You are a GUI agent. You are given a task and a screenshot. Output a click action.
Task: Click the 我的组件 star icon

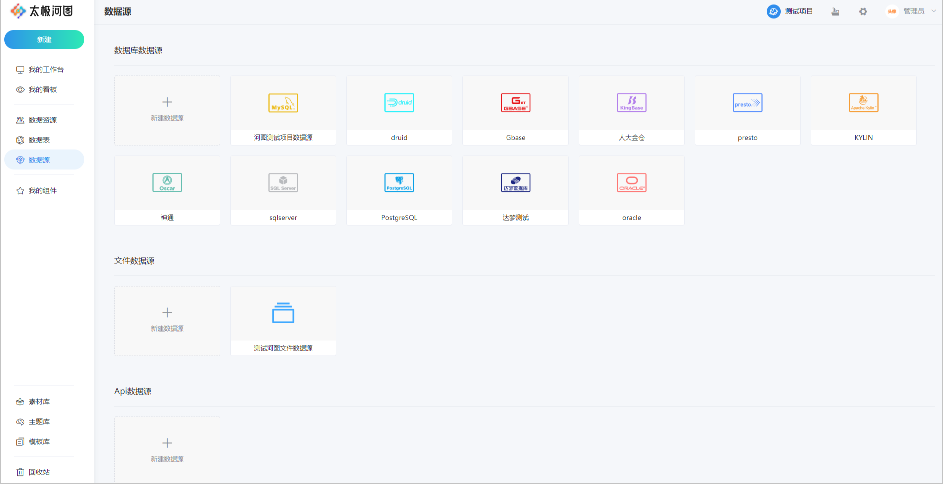pyautogui.click(x=20, y=191)
